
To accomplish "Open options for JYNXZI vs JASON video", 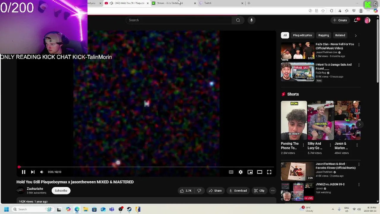I will click(359, 185).
